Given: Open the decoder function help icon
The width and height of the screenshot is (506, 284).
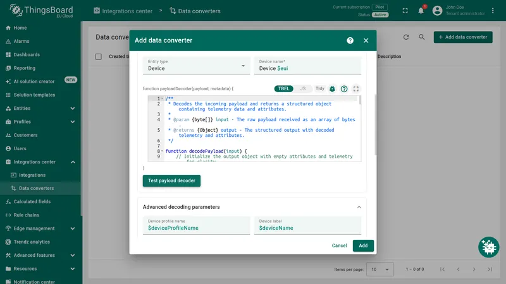Looking at the screenshot, I should pyautogui.click(x=344, y=89).
